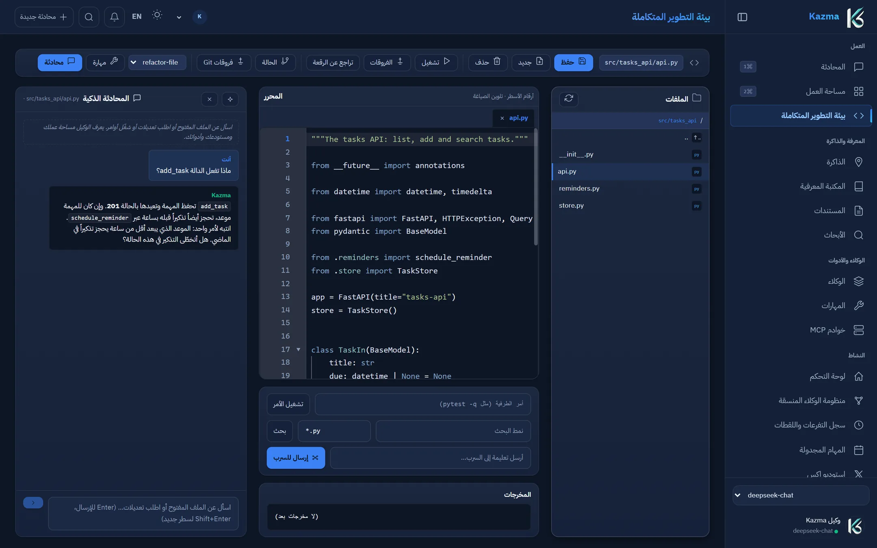This screenshot has height=548, width=877.
Task: Refresh the files list
Action: click(568, 99)
